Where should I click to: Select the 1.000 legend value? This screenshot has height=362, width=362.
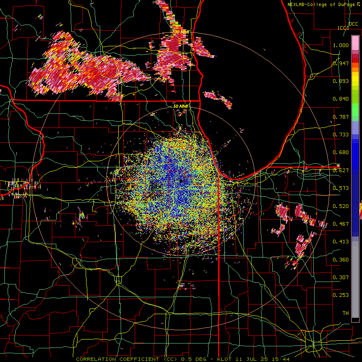(x=341, y=45)
